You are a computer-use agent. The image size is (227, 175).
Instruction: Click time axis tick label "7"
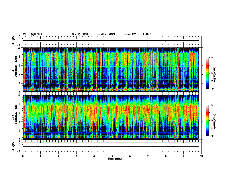click(x=148, y=156)
